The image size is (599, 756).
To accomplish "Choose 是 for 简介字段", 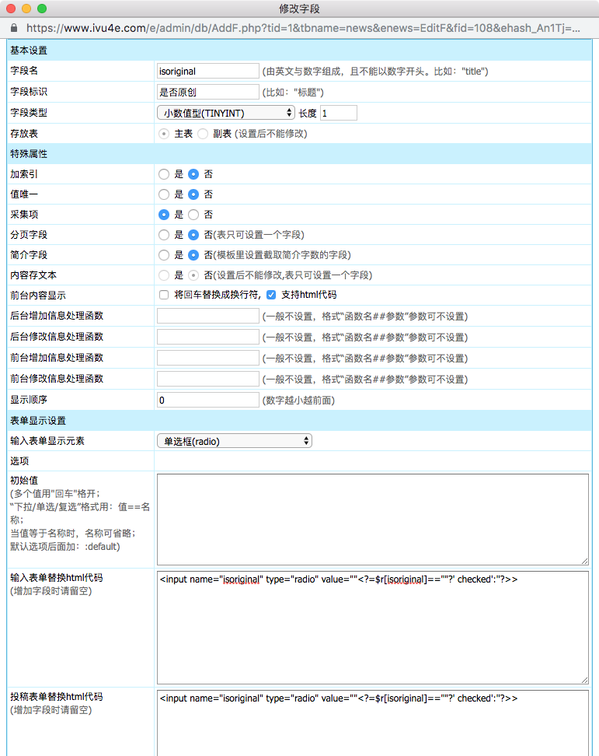I will [x=164, y=255].
